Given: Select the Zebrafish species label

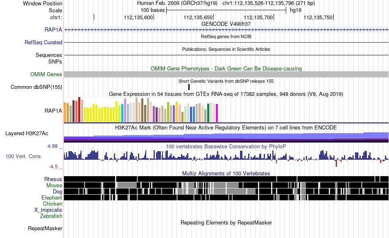Looking at the screenshot, I should (51, 216).
